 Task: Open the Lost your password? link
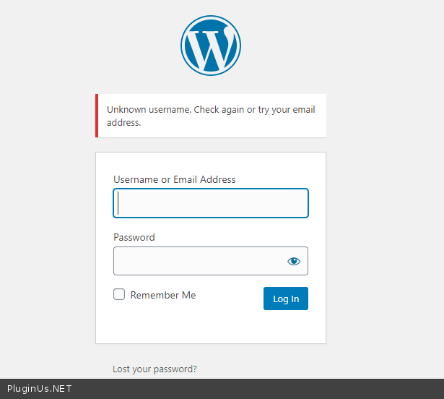154,369
